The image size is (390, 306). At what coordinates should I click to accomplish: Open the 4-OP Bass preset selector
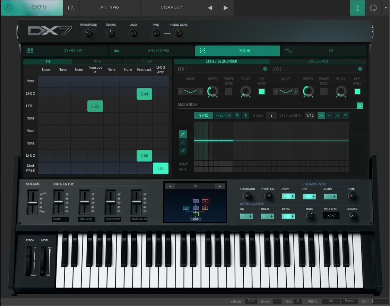[x=171, y=7]
